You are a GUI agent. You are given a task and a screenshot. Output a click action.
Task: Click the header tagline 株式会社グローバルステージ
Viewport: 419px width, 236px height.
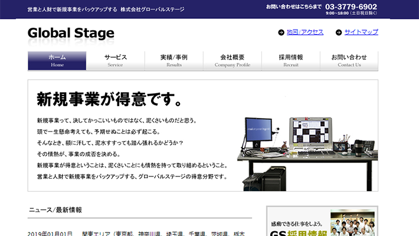point(152,9)
